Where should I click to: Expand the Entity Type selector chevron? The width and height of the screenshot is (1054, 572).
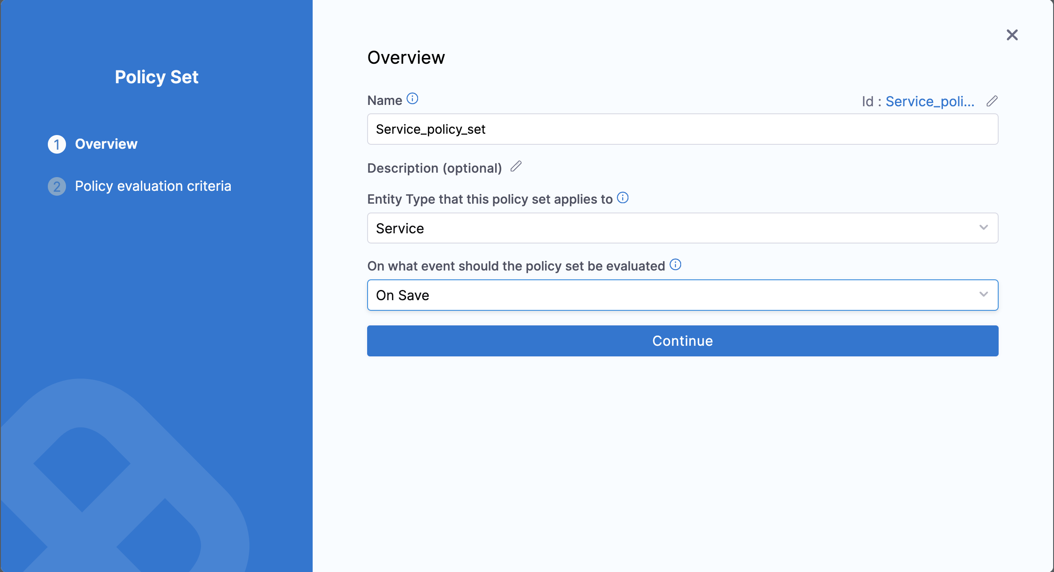pyautogui.click(x=984, y=228)
